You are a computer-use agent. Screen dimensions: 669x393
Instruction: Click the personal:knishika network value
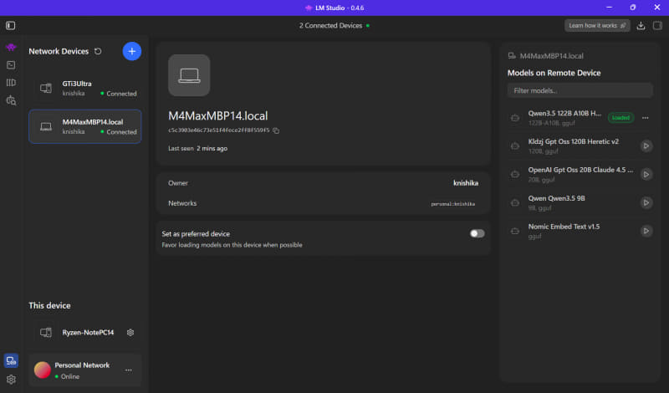[x=452, y=204]
